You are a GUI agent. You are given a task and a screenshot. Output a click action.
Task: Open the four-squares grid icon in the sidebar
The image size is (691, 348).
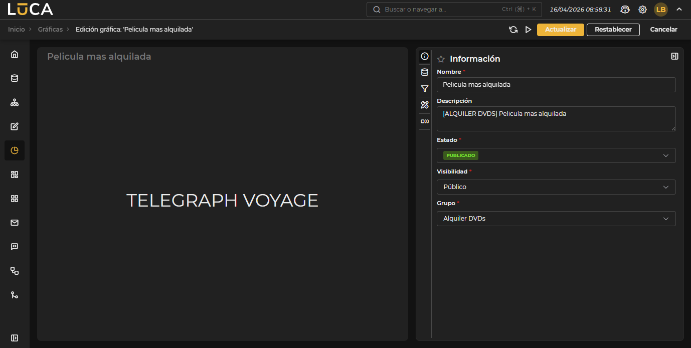click(15, 199)
